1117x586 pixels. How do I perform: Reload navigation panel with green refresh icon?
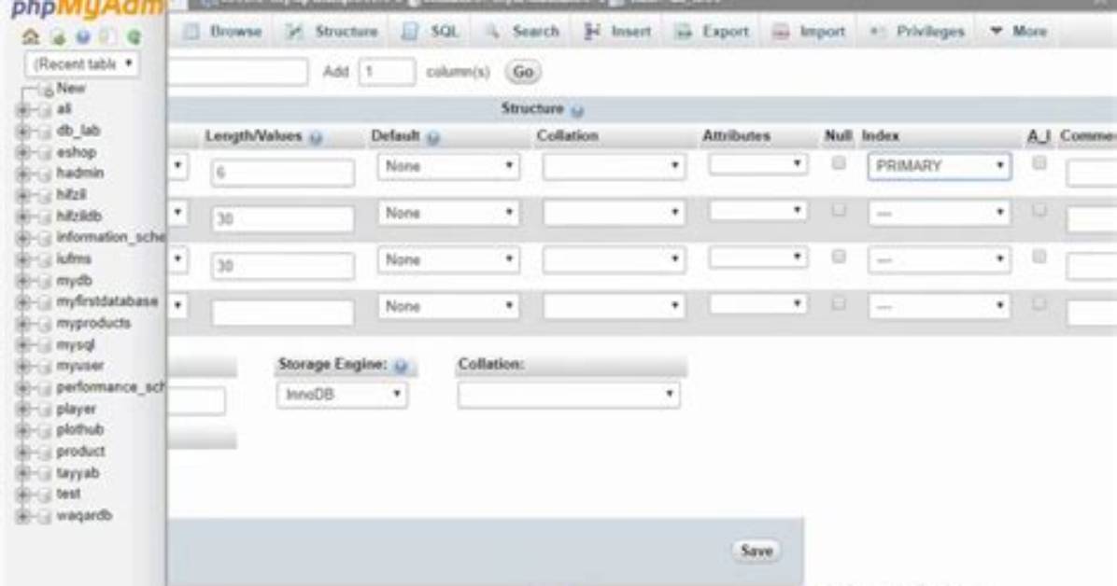click(x=134, y=37)
